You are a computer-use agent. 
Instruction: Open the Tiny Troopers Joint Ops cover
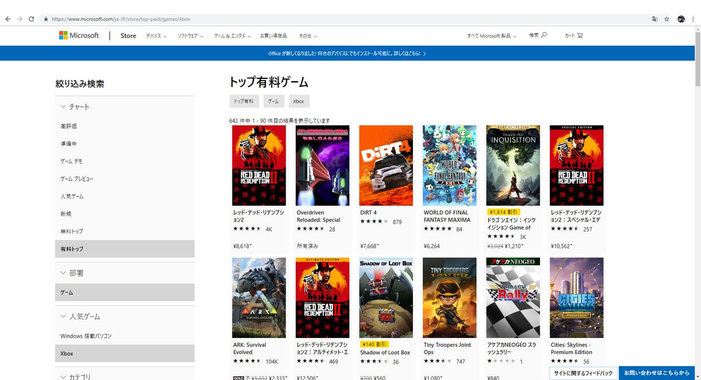click(450, 298)
